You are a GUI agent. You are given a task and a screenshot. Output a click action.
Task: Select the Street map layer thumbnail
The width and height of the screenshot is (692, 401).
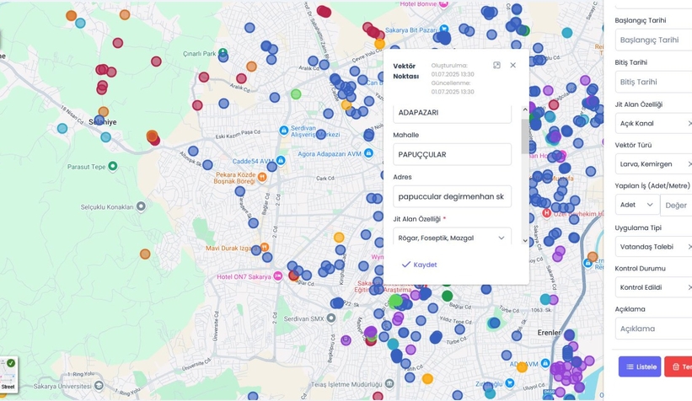click(8, 374)
